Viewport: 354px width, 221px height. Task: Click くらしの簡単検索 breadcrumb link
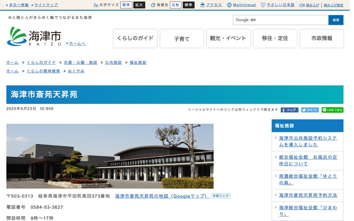[43, 71]
